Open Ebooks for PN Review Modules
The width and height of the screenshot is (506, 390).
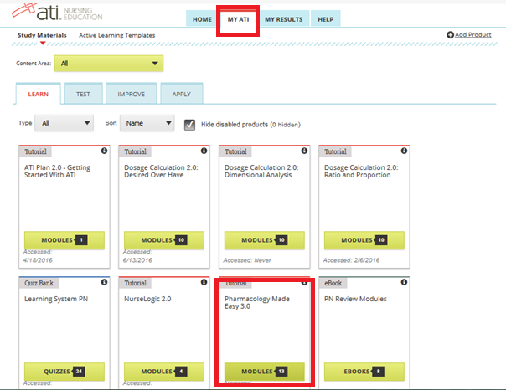pos(364,372)
